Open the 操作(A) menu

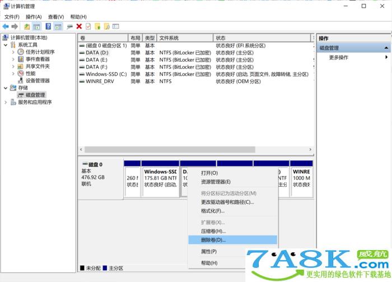[x=34, y=17]
